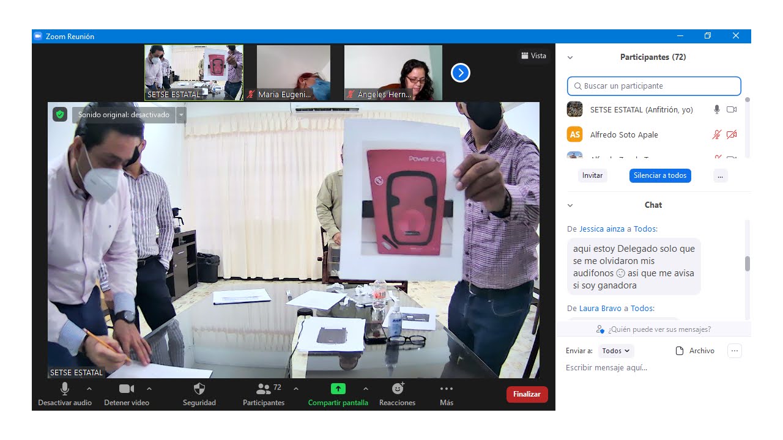783x440 pixels.
Task: Expand audio options caret beside microphone
Action: tap(89, 389)
